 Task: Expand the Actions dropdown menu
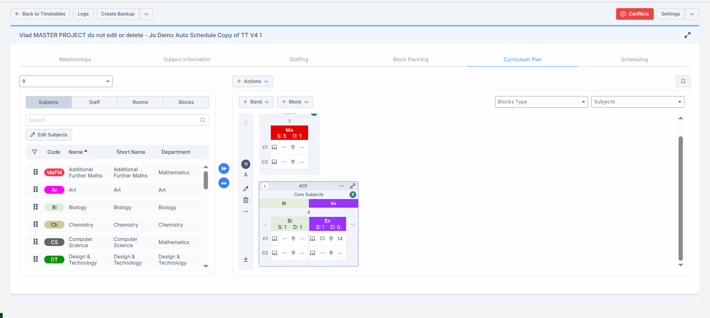(x=253, y=81)
